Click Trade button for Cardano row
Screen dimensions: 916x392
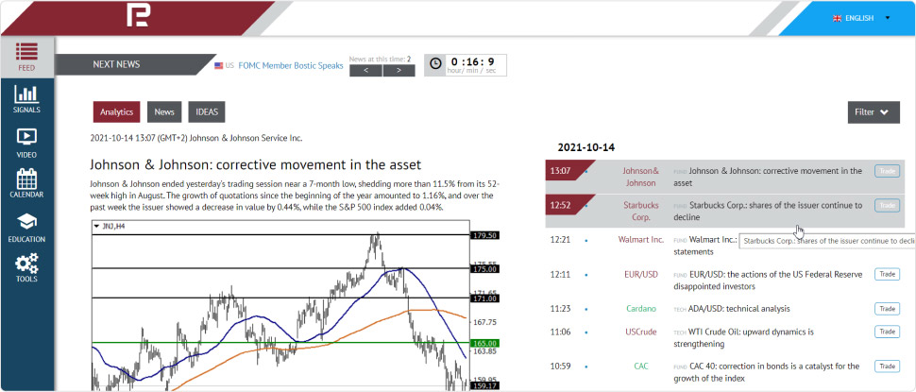point(887,309)
